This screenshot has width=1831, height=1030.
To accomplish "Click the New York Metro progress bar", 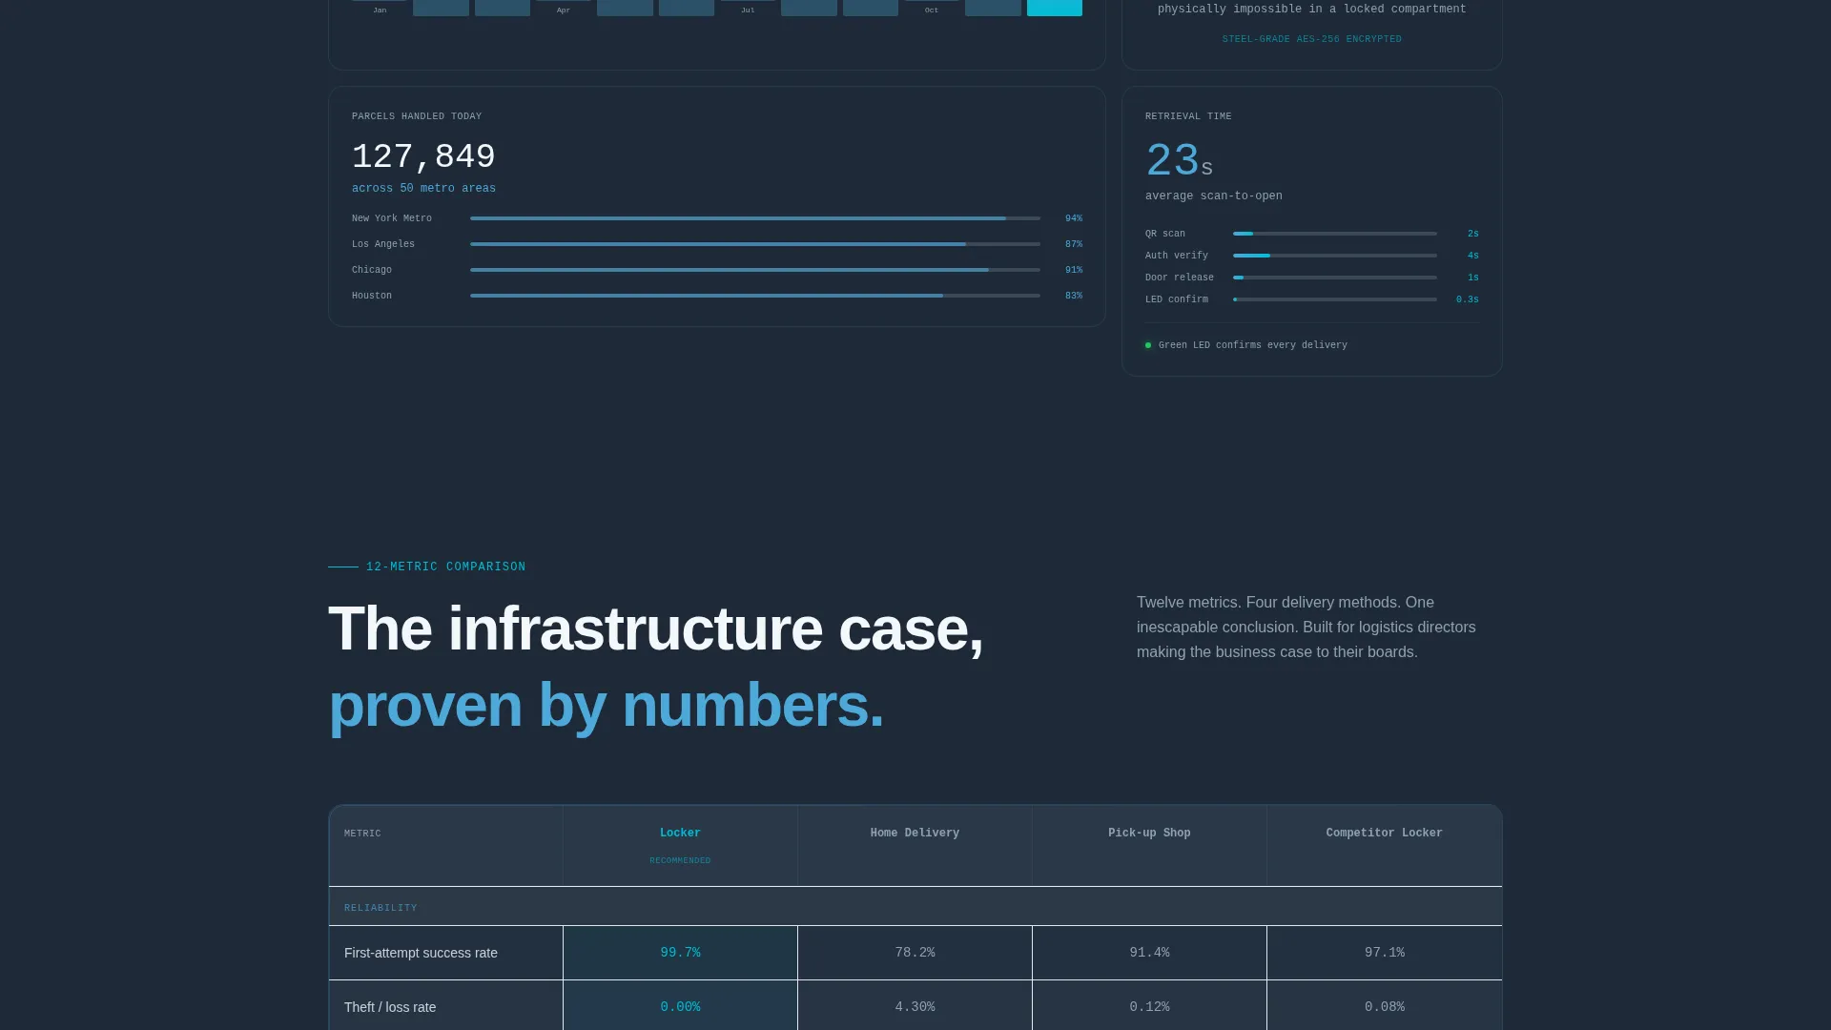I will (755, 218).
